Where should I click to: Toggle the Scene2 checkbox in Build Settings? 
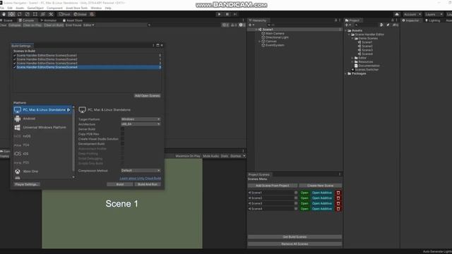click(x=15, y=59)
